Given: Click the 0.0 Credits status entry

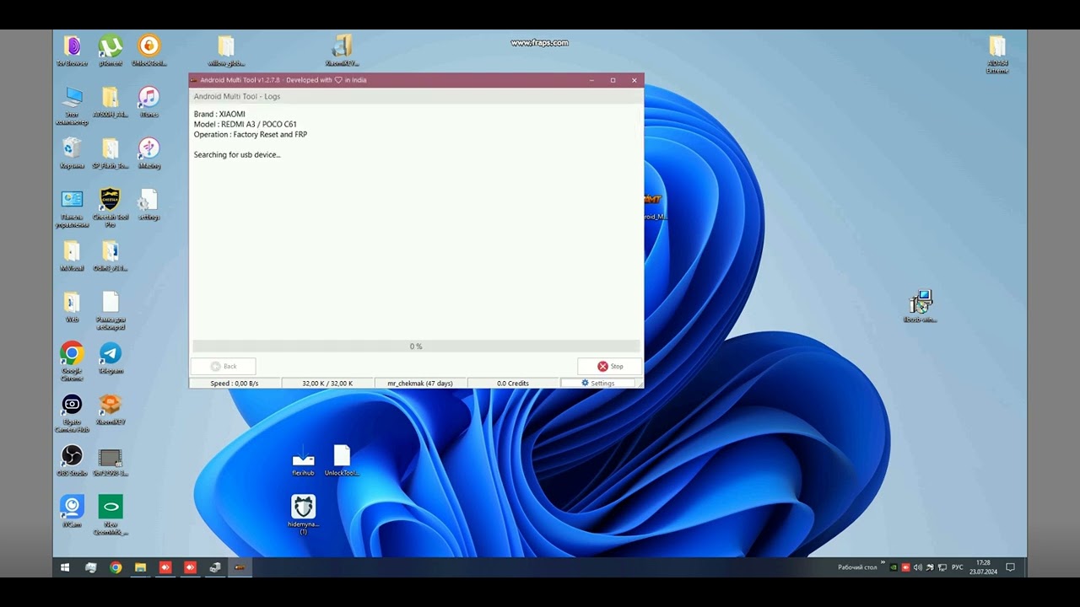Looking at the screenshot, I should point(513,384).
